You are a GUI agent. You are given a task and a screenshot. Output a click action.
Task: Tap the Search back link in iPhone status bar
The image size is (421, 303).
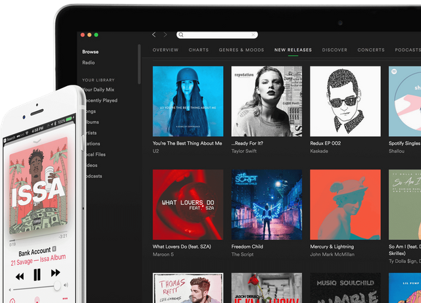pos(10,139)
